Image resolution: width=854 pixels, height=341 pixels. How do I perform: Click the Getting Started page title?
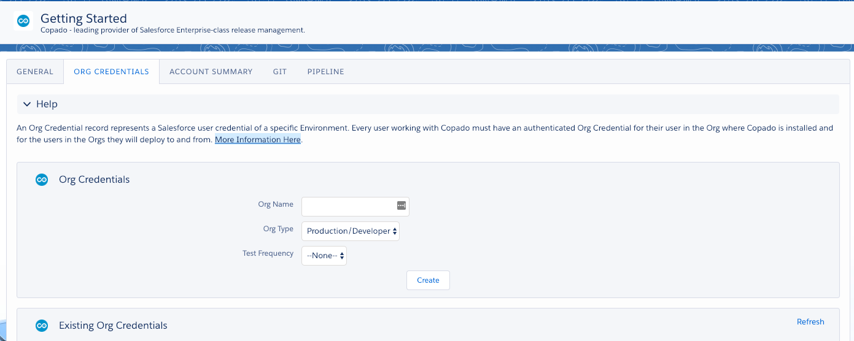point(83,18)
